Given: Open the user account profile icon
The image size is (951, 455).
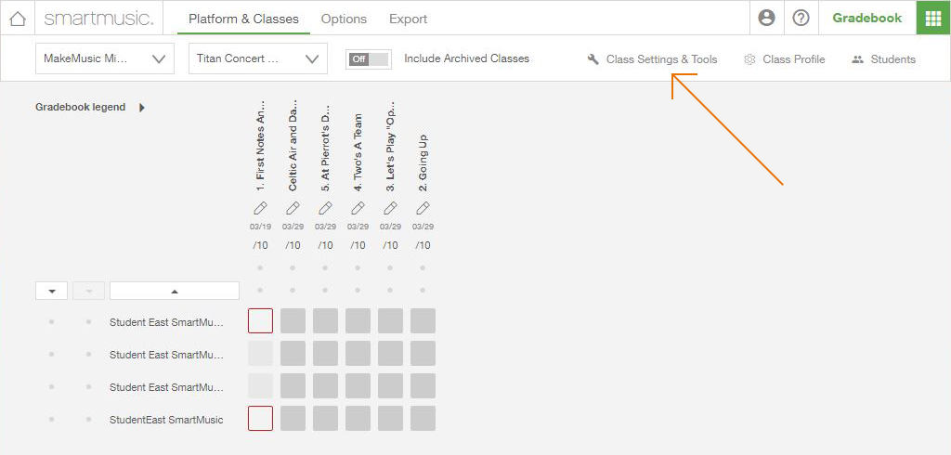Looking at the screenshot, I should (766, 19).
